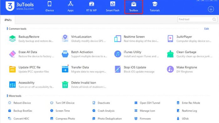The width and height of the screenshot is (219, 123).
Task: Click the 'DIY Ringtones' description
Action: 185,71
